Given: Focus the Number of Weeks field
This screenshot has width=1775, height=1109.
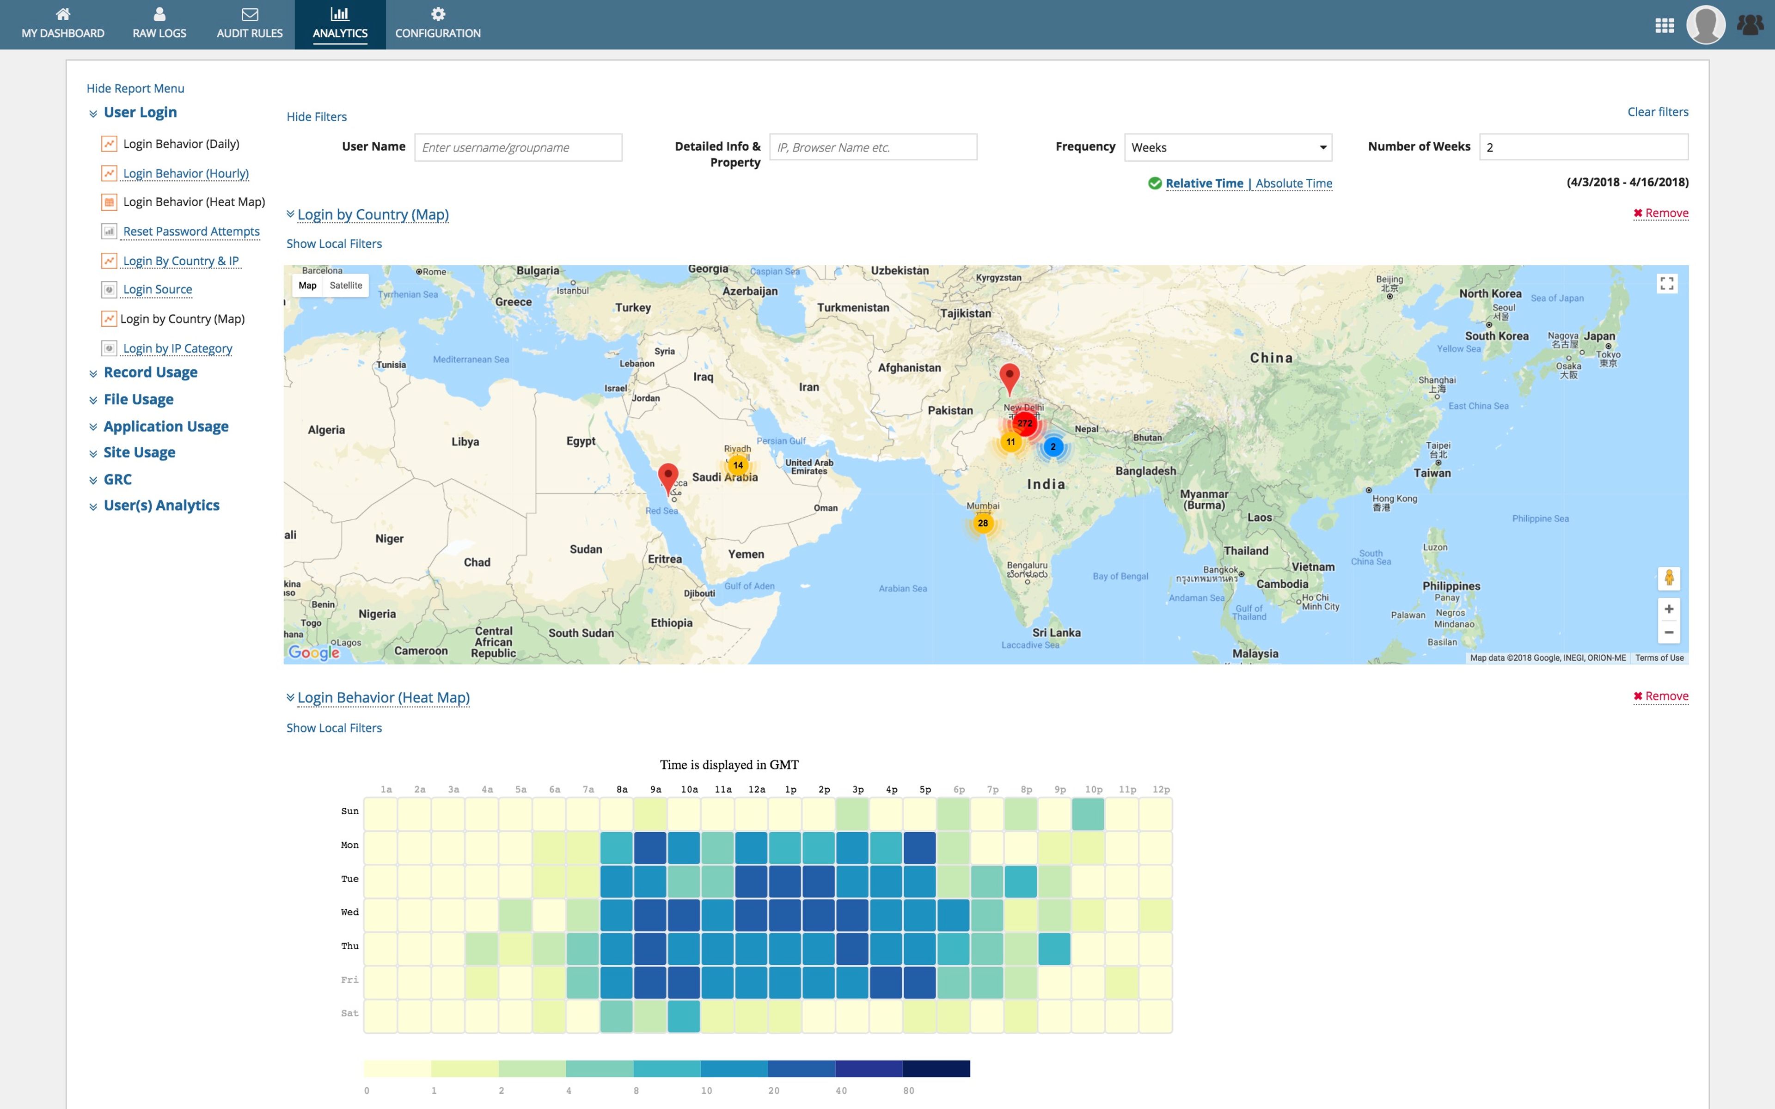Looking at the screenshot, I should [x=1584, y=146].
